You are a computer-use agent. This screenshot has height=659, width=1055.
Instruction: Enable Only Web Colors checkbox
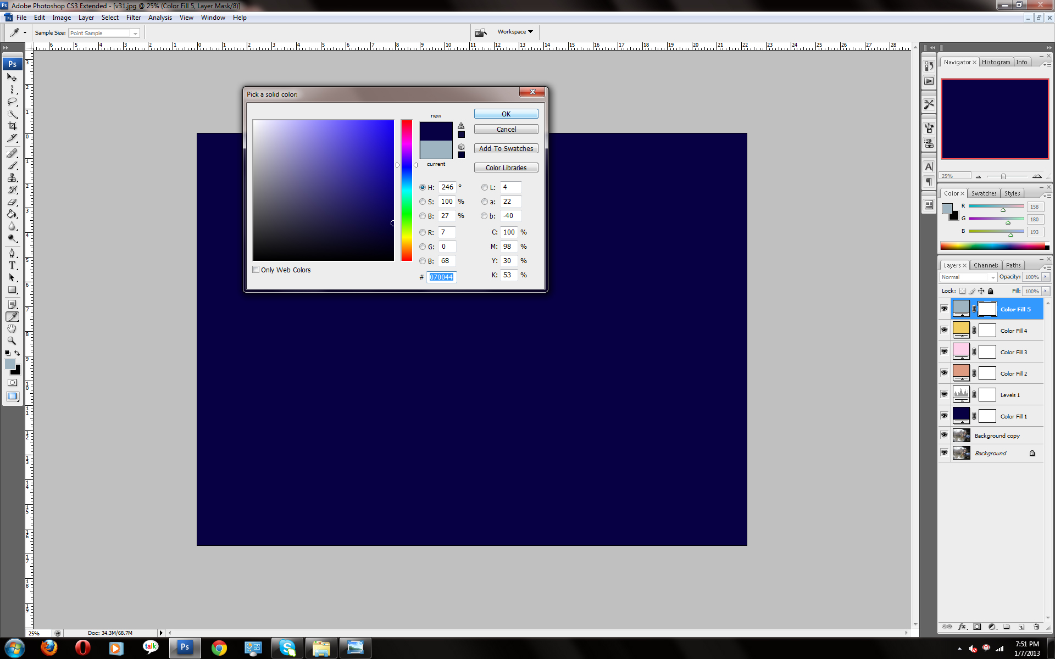click(256, 270)
